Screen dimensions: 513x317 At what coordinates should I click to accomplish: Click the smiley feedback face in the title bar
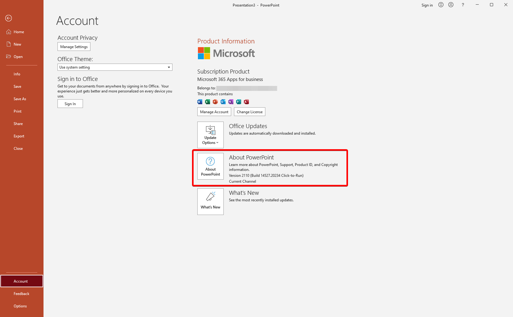point(441,5)
